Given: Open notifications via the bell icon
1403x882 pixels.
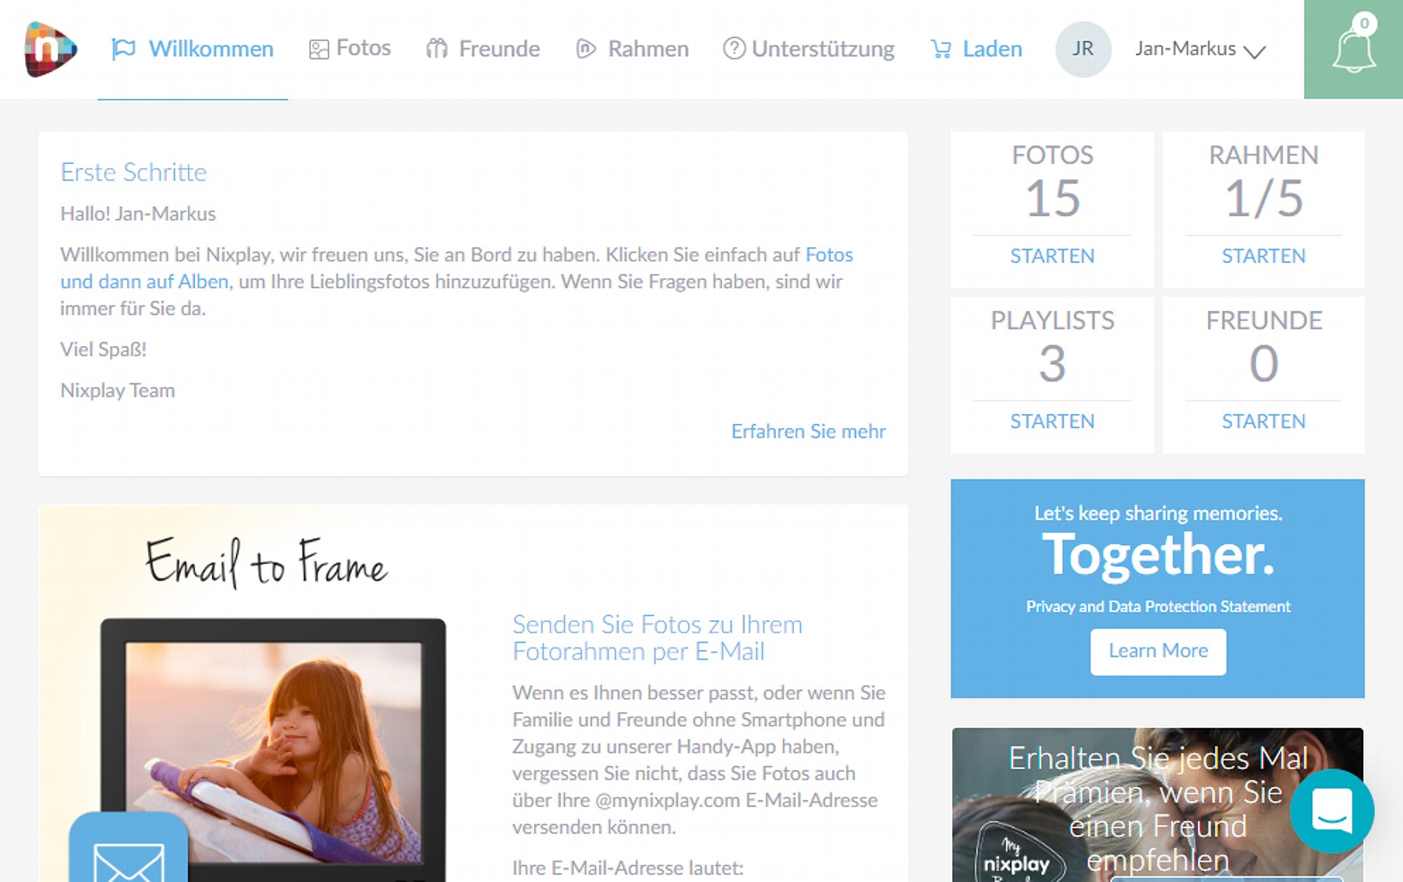Looking at the screenshot, I should click(x=1353, y=50).
